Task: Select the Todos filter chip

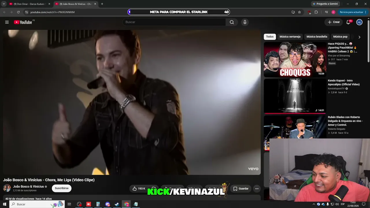Action: point(270,37)
